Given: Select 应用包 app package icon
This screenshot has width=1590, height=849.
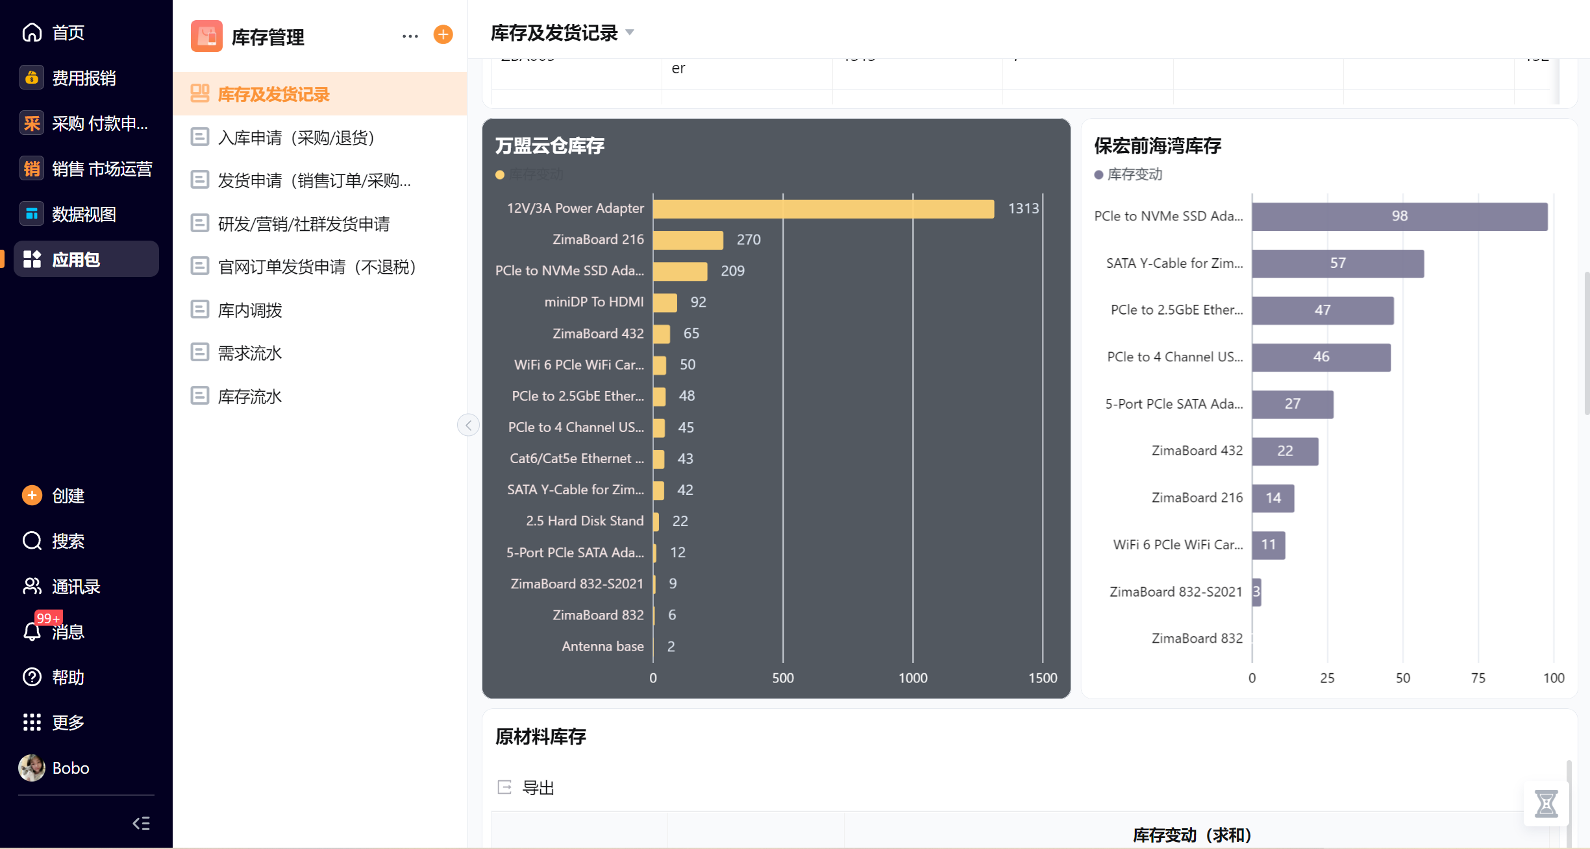Looking at the screenshot, I should [32, 259].
